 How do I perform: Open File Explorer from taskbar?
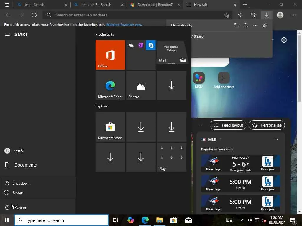pyautogui.click(x=160, y=220)
